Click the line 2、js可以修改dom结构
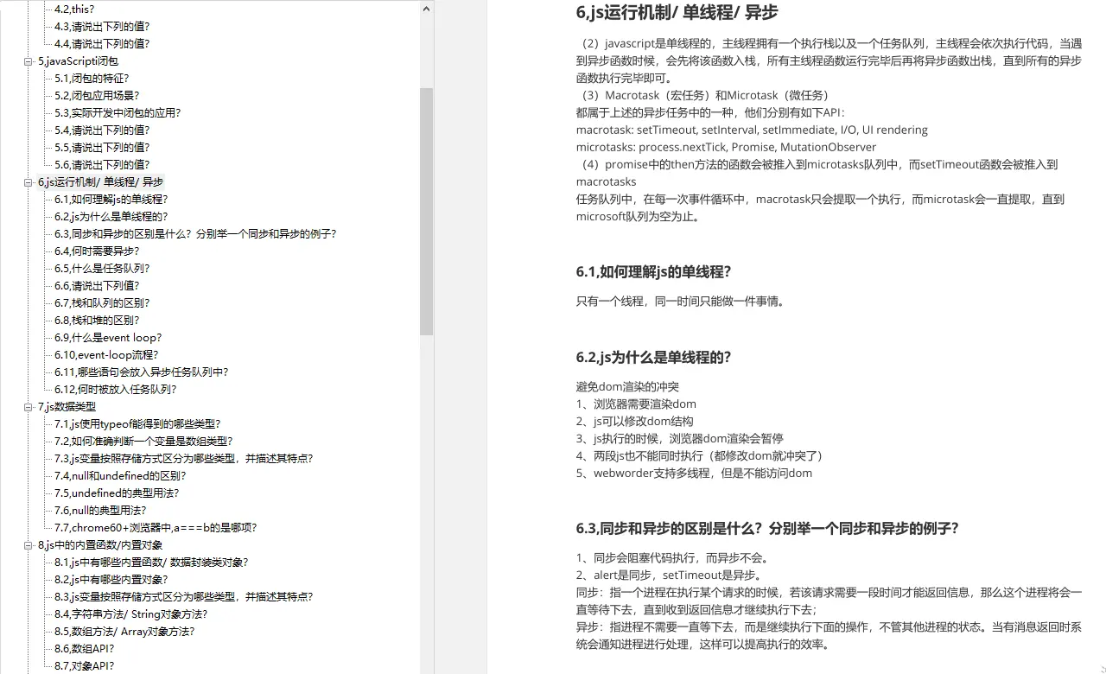The height and width of the screenshot is (674, 1106). point(634,421)
